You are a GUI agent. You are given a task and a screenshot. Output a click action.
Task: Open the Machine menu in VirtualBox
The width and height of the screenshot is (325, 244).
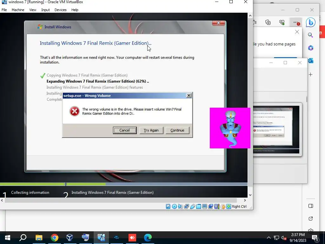click(18, 10)
